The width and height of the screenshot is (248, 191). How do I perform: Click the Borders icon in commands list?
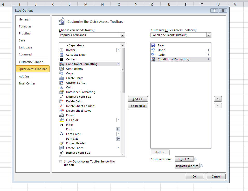[x=61, y=50]
